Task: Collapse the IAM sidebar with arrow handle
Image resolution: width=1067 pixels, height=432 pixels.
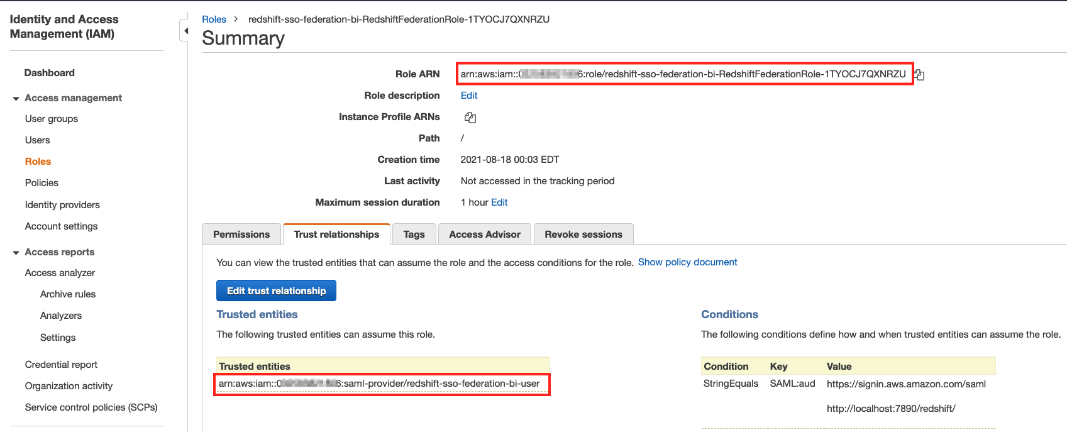Action: tap(184, 31)
